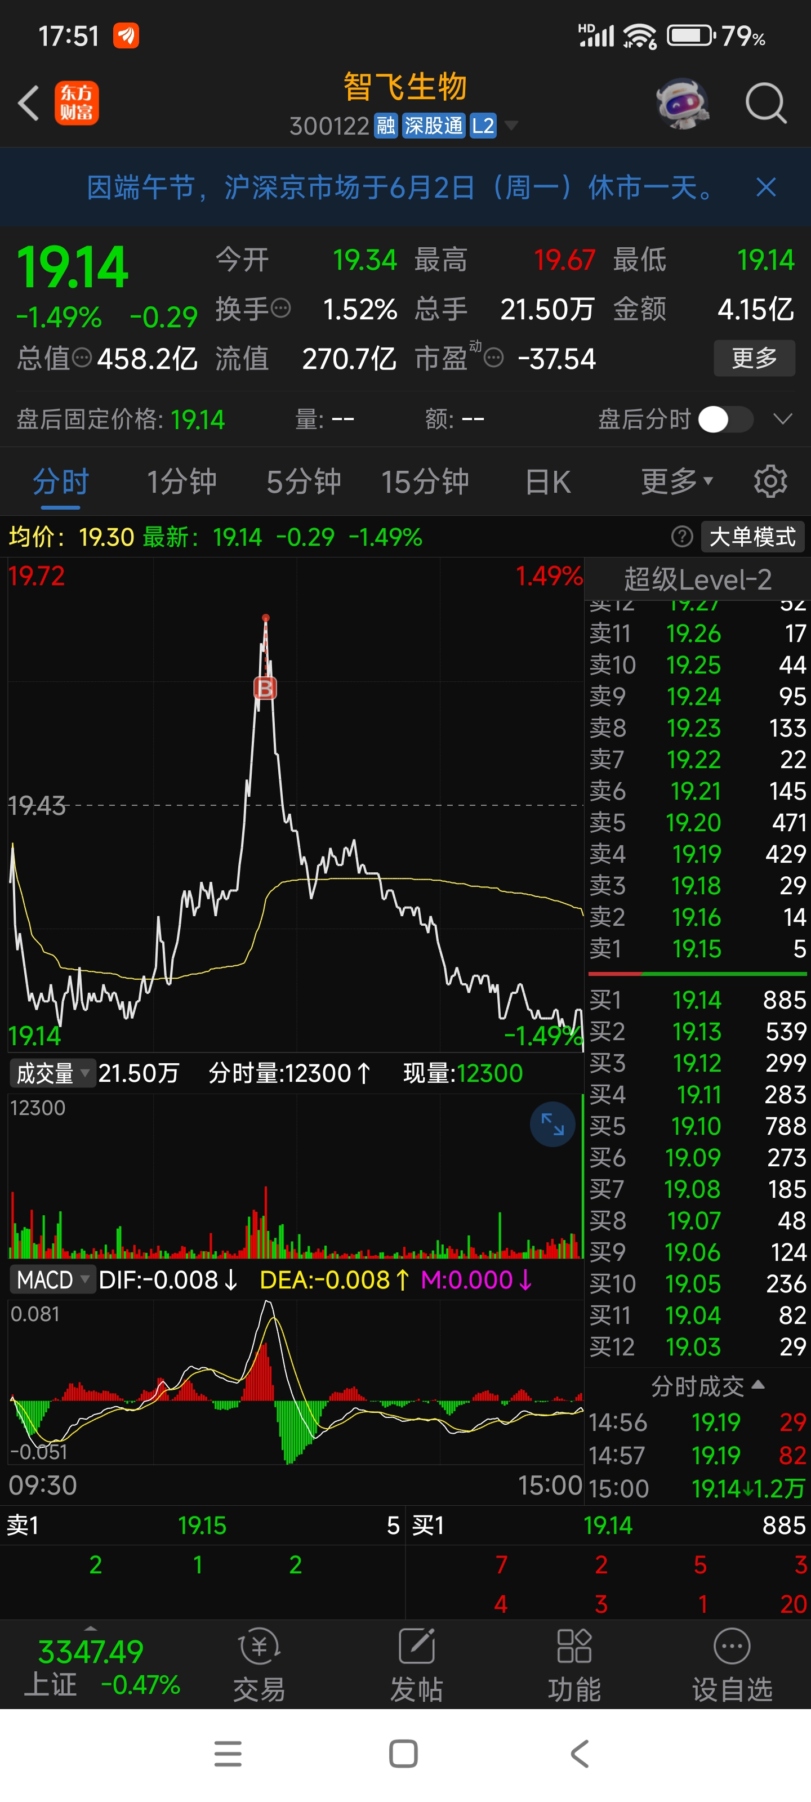Tap the Android home button

[x=403, y=1754]
